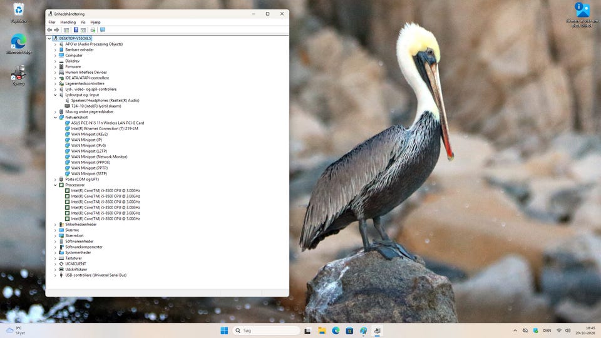
Task: Collapse the Processorer category
Action: coord(55,185)
